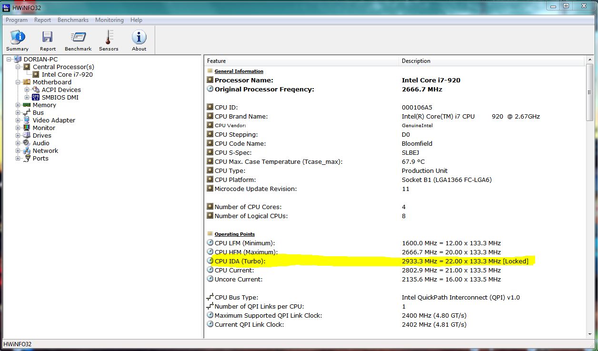Collapse the DORIAN-PC root node

click(x=9, y=59)
